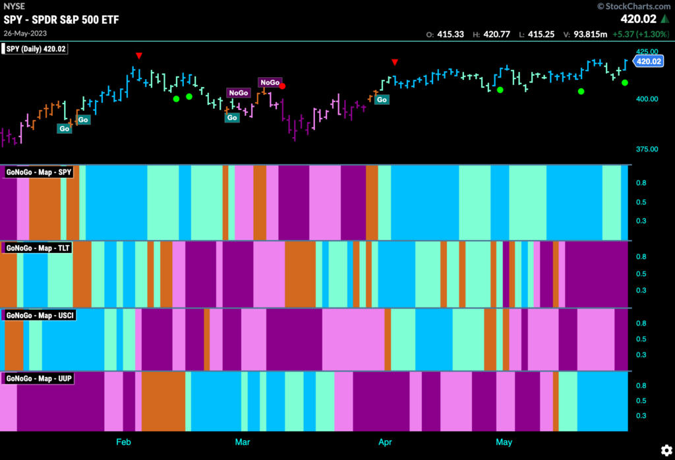Click the leftmost green dot in mid-February

(x=176, y=99)
